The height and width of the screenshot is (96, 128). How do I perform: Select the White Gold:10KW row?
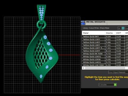tap(105, 59)
